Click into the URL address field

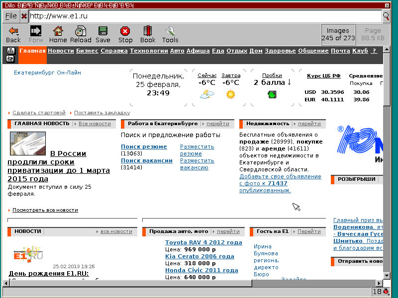(x=205, y=16)
